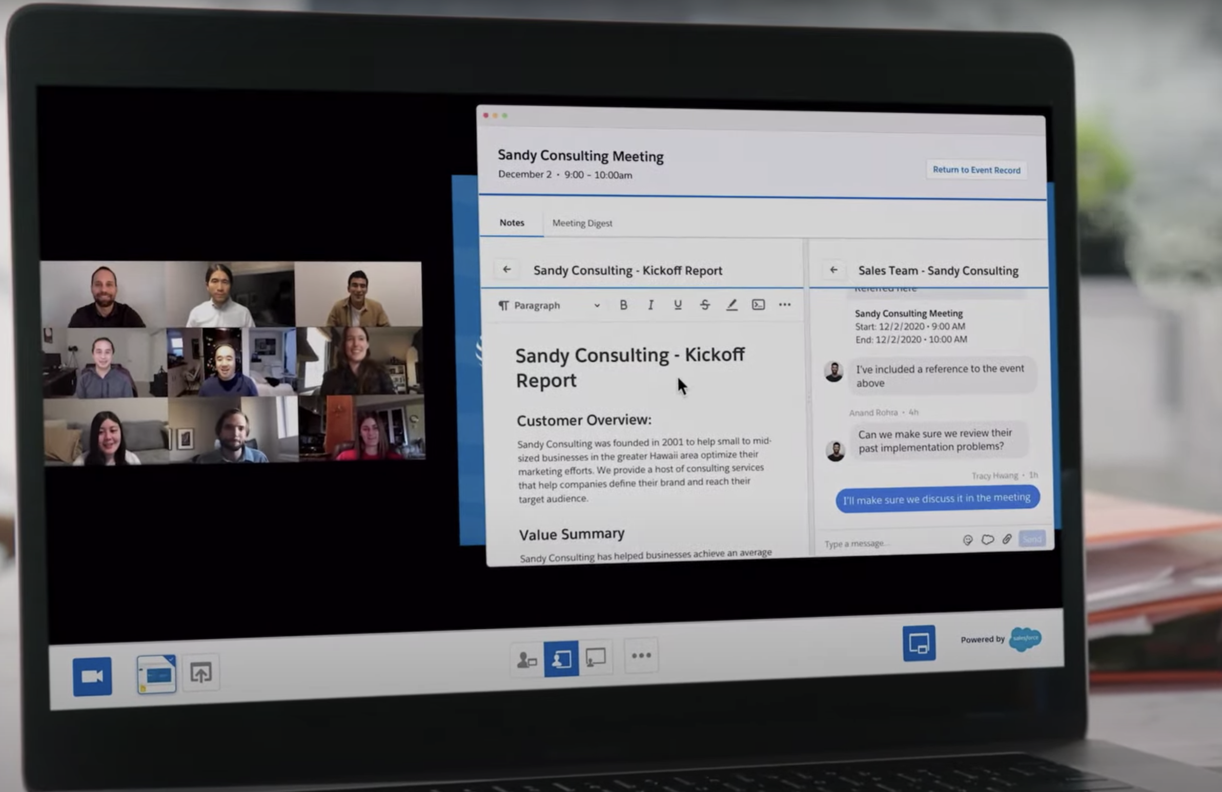Insert a code block in notes
Screen dimensions: 1222x792
758,305
